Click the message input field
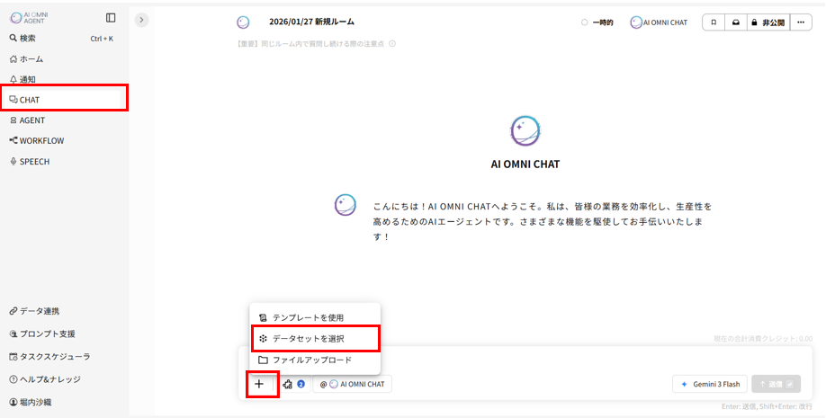This screenshot has height=418, width=826. (525, 361)
